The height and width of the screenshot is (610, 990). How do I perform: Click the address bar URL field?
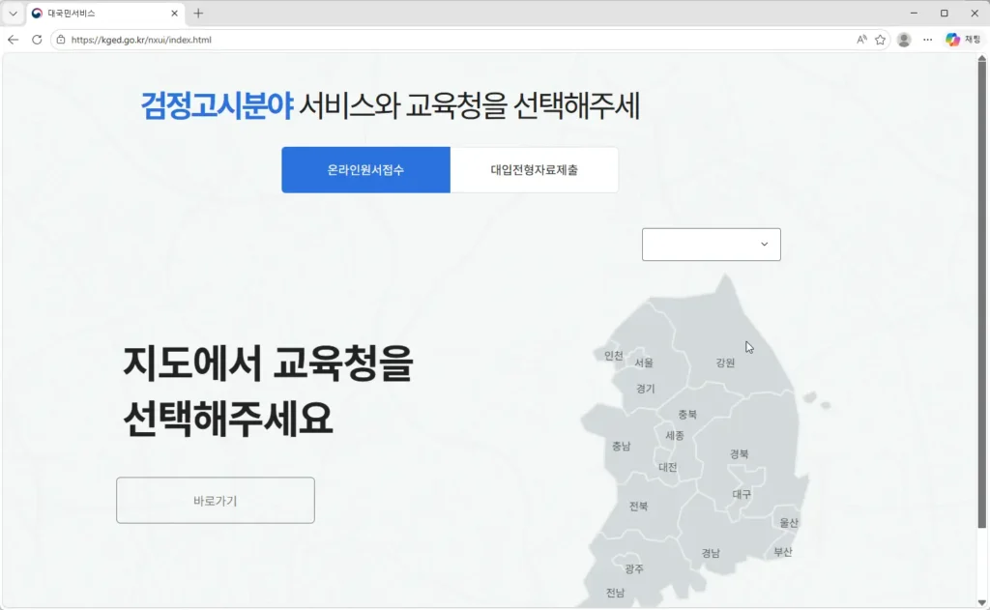(454, 40)
